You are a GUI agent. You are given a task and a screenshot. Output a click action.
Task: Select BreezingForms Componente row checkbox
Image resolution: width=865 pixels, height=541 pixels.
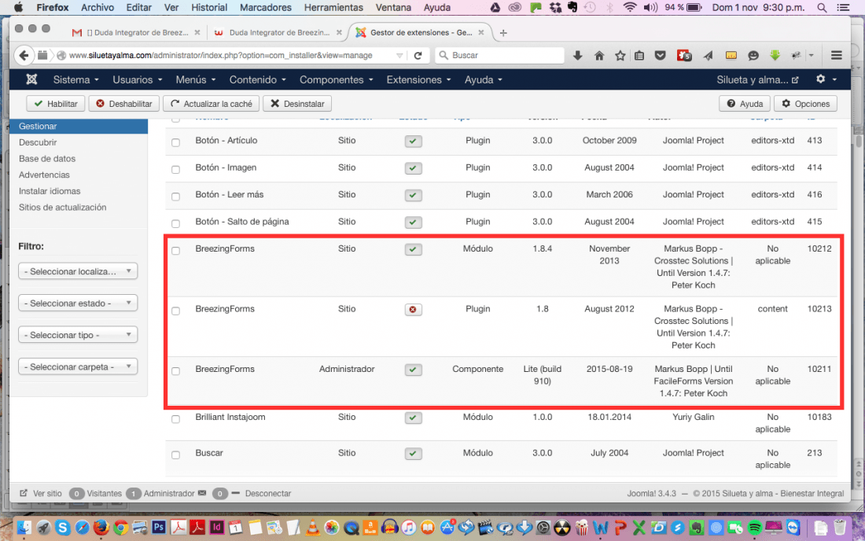pyautogui.click(x=175, y=371)
